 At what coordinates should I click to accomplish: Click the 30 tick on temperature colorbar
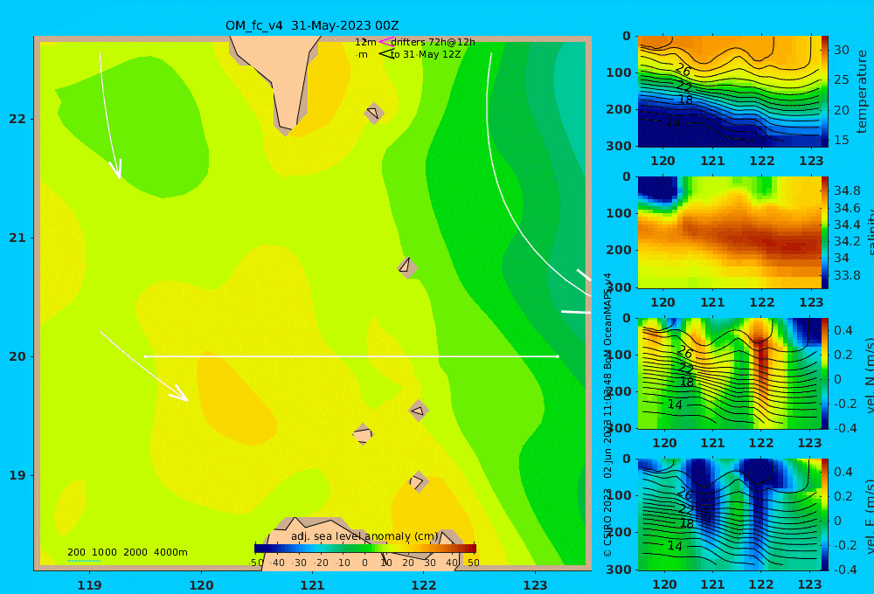pyautogui.click(x=841, y=50)
